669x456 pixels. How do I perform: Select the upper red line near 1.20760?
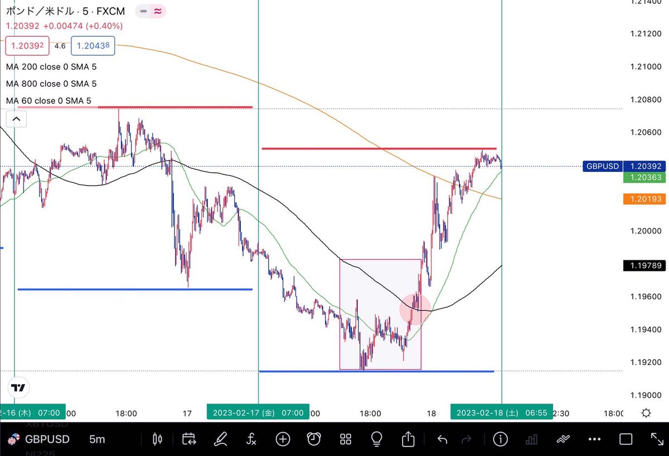click(135, 106)
